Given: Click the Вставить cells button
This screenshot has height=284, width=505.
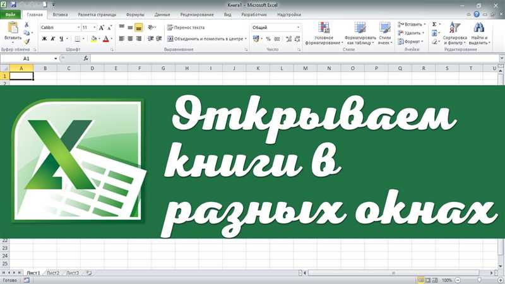Looking at the screenshot, I should [x=412, y=25].
